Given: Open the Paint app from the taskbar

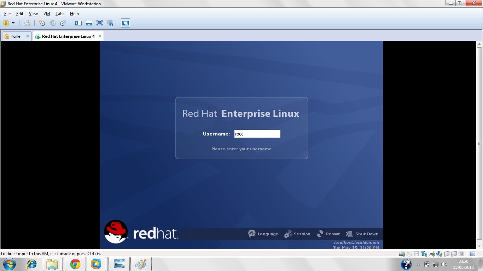Looking at the screenshot, I should 141,264.
